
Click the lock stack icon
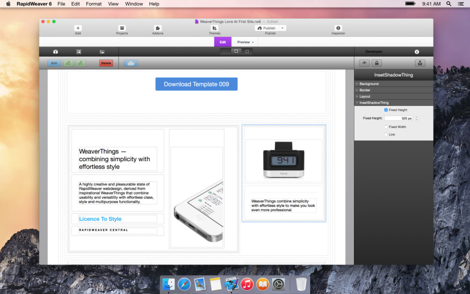(x=377, y=63)
